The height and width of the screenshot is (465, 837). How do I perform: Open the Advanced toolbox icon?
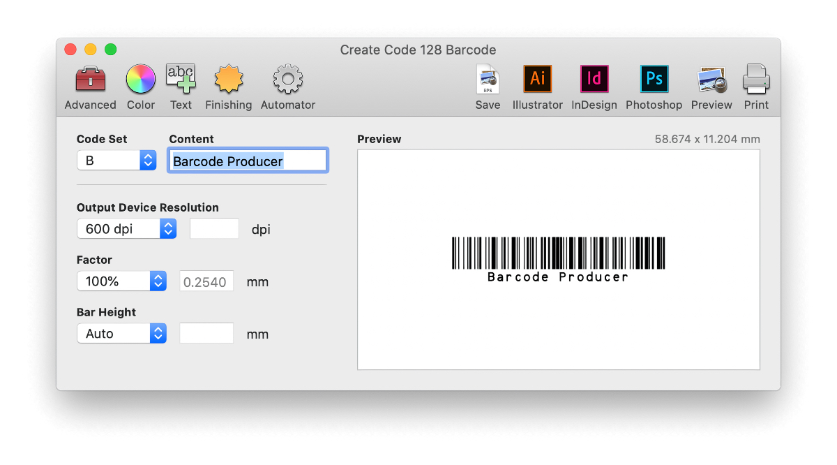(x=90, y=80)
